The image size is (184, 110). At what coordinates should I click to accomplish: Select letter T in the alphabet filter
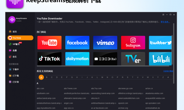point(133,77)
